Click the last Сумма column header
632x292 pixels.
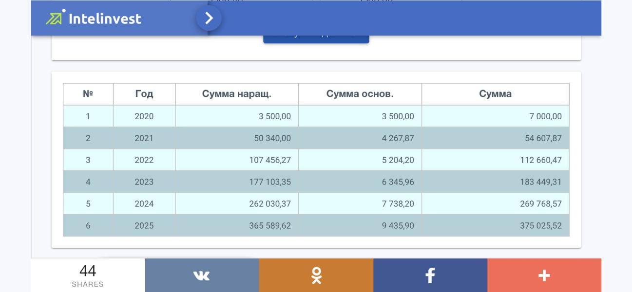pyautogui.click(x=495, y=94)
